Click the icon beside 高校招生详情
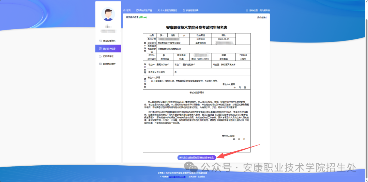368x182 pixels. [137, 11]
